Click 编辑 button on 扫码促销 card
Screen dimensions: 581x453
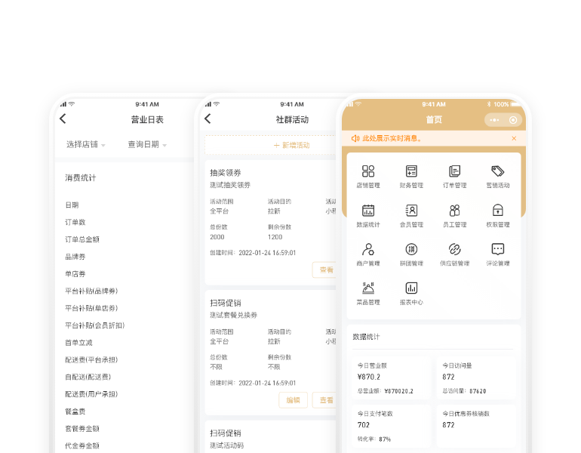click(x=293, y=400)
